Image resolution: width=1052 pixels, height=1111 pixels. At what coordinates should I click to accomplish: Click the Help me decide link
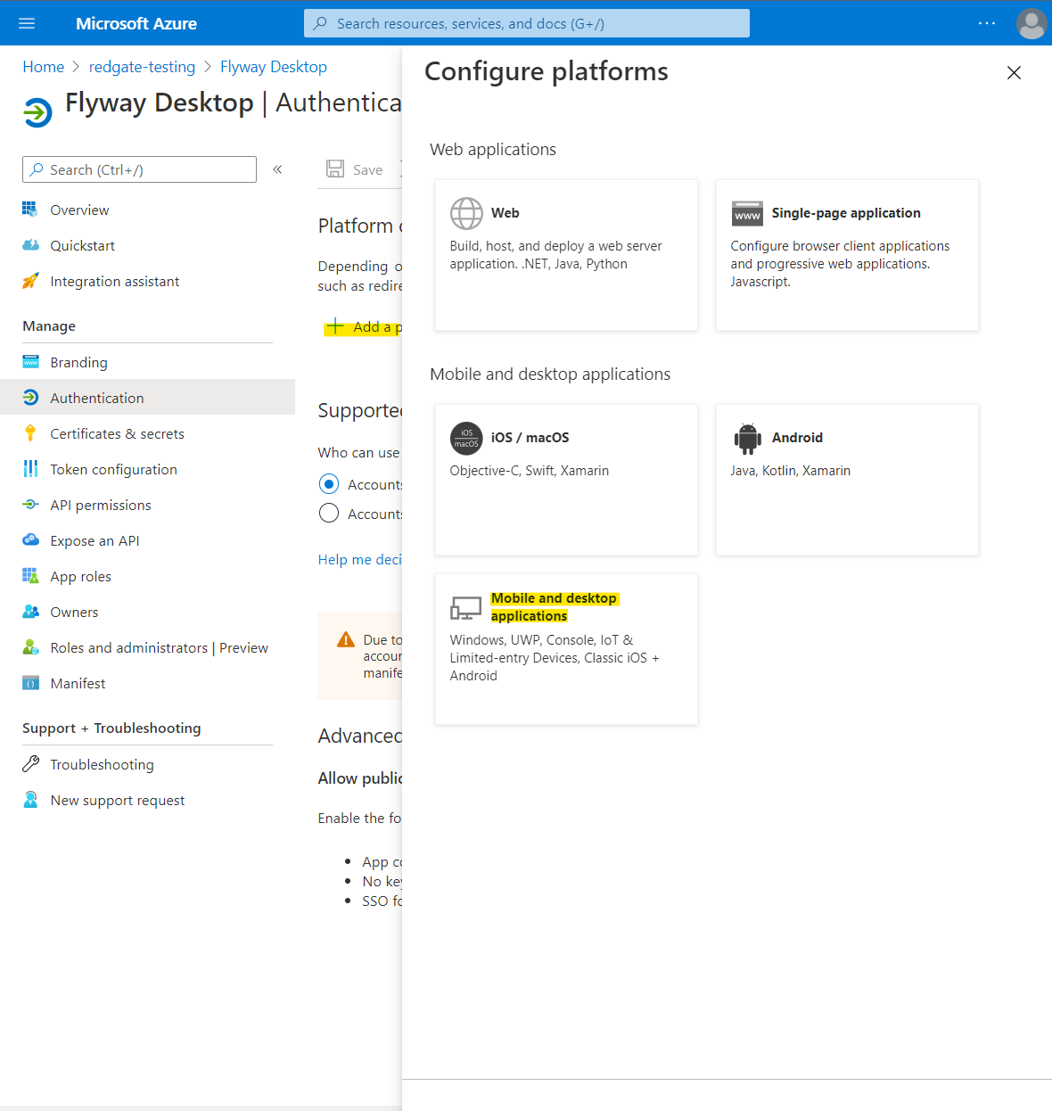click(x=359, y=560)
